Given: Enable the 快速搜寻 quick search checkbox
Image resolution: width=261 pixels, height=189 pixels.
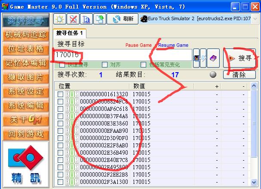Looking at the screenshot, I should (x=62, y=65).
